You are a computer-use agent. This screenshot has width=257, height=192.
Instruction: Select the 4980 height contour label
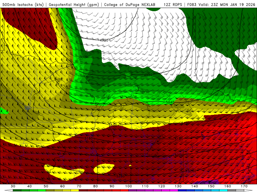tap(148, 75)
